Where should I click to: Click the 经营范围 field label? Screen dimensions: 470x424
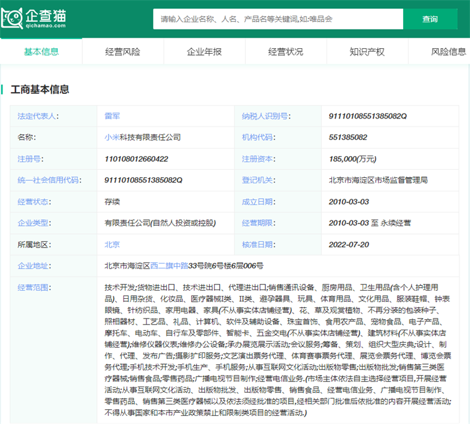pos(34,288)
